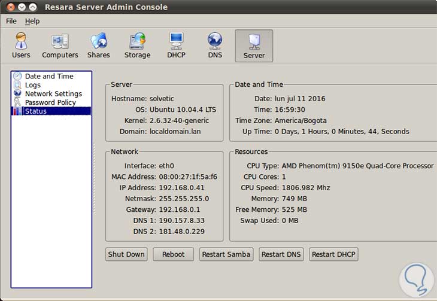Click the Restart DHCP button
The height and width of the screenshot is (301, 437).
(x=333, y=254)
